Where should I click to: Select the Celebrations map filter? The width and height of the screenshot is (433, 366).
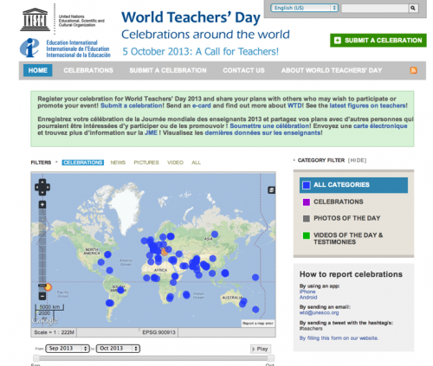click(x=83, y=163)
